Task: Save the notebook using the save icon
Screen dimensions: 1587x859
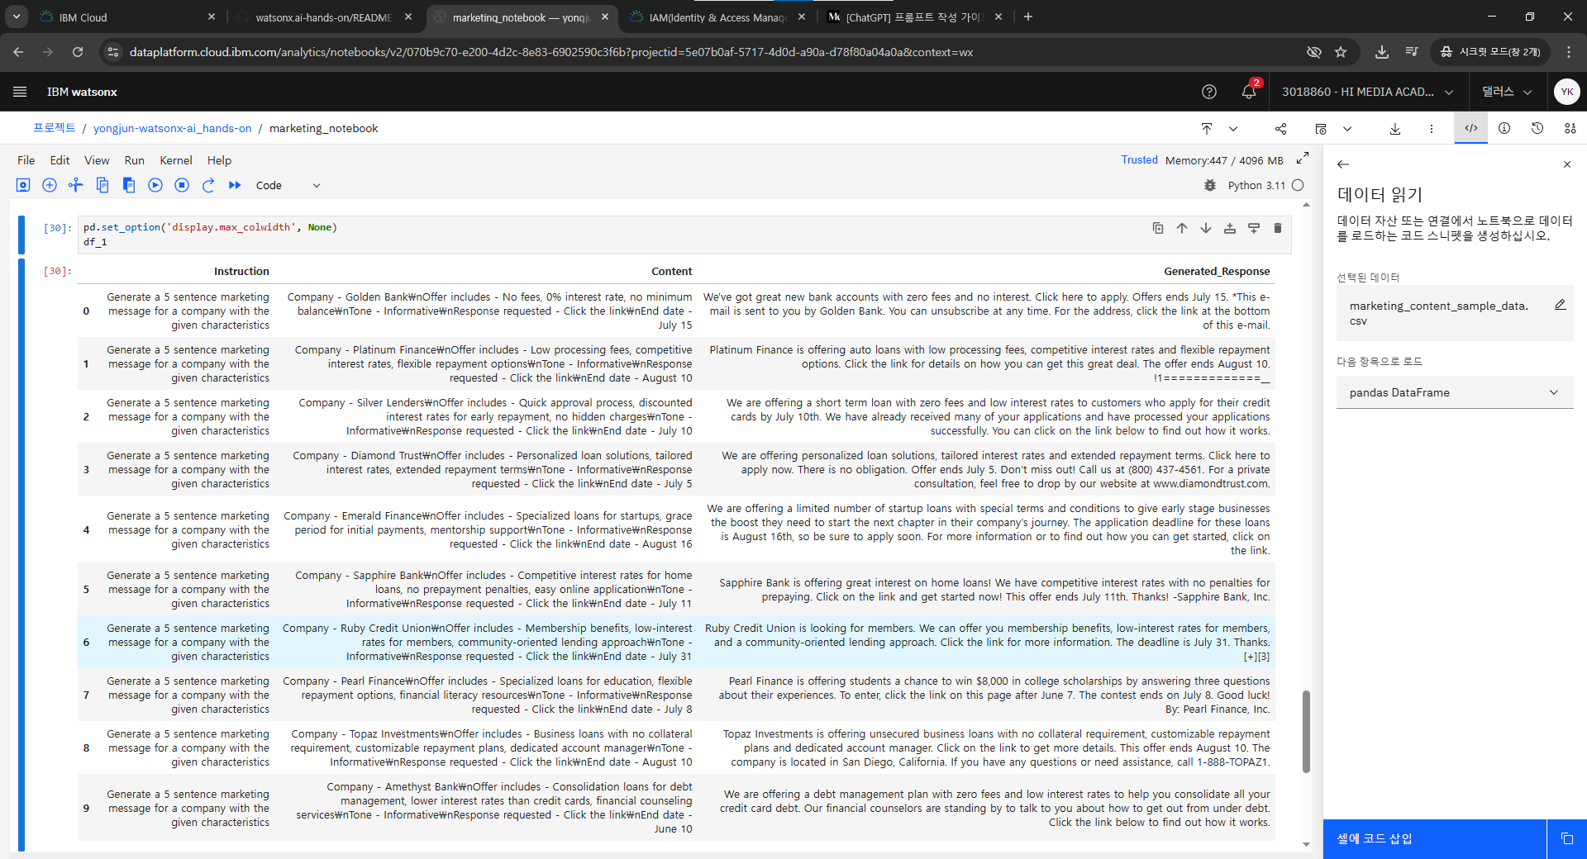Action: pos(23,185)
